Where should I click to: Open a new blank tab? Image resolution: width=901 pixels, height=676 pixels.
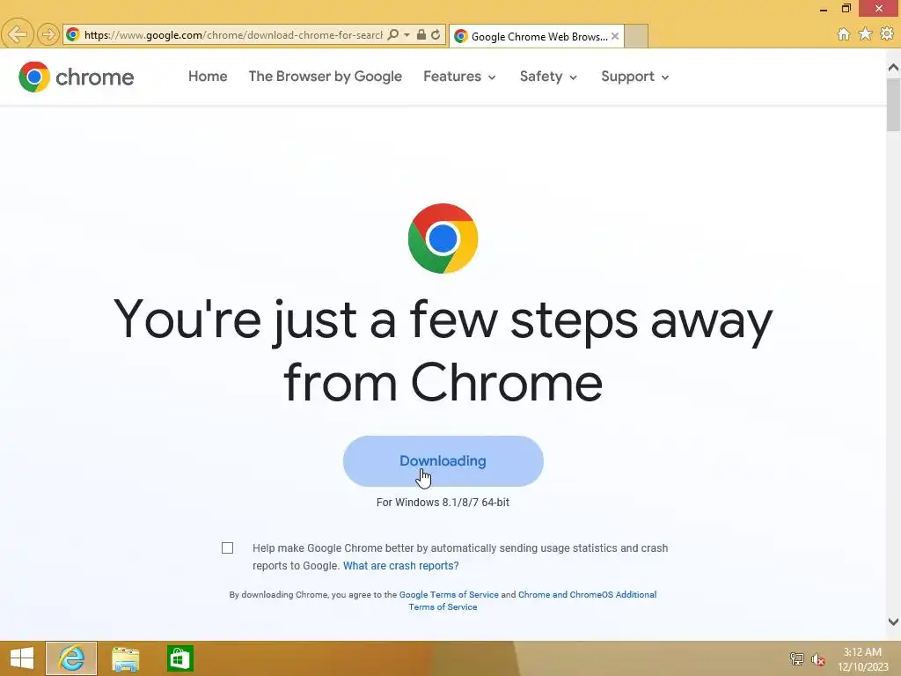pos(636,36)
